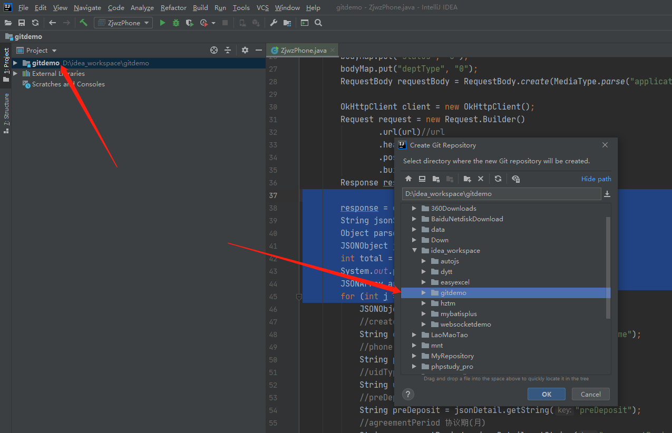Expand the gitdemo folder in dialog tree
This screenshot has height=433, width=672.
(x=424, y=293)
